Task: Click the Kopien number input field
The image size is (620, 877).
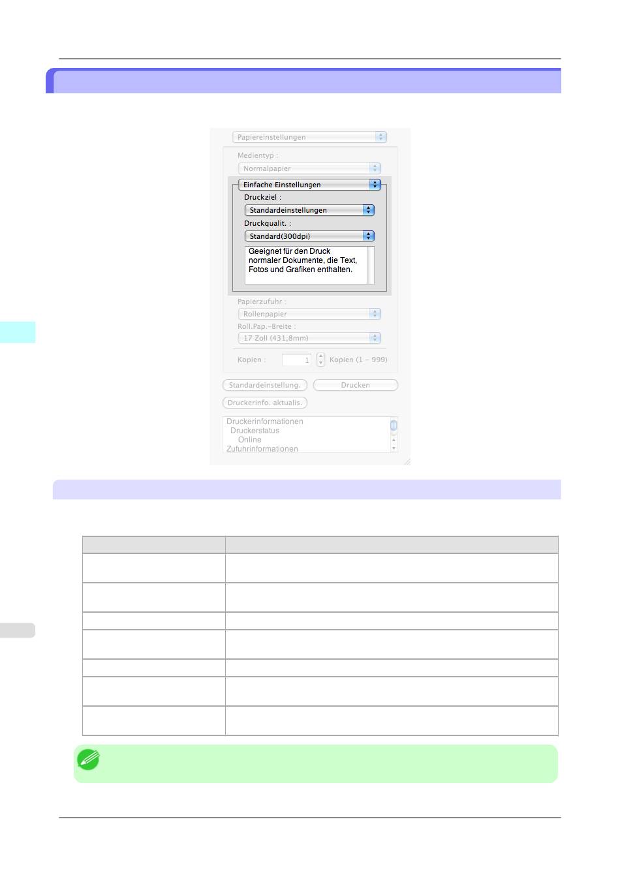Action: pyautogui.click(x=296, y=360)
